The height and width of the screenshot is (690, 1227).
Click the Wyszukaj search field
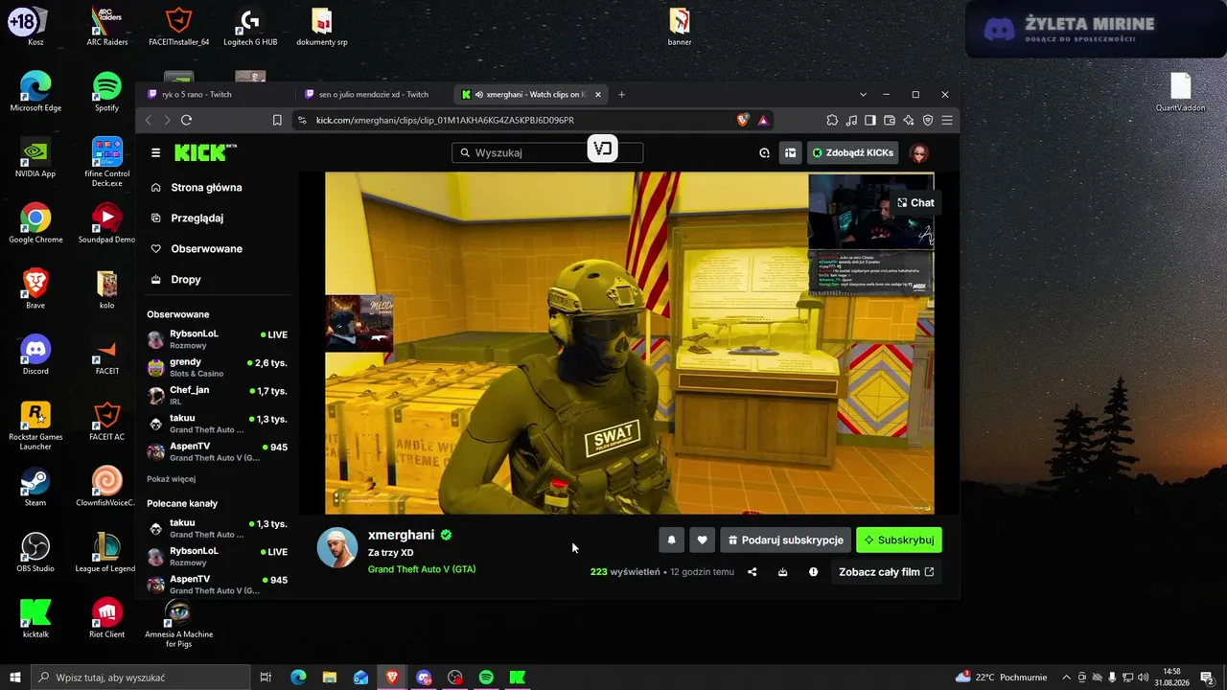pyautogui.click(x=547, y=152)
